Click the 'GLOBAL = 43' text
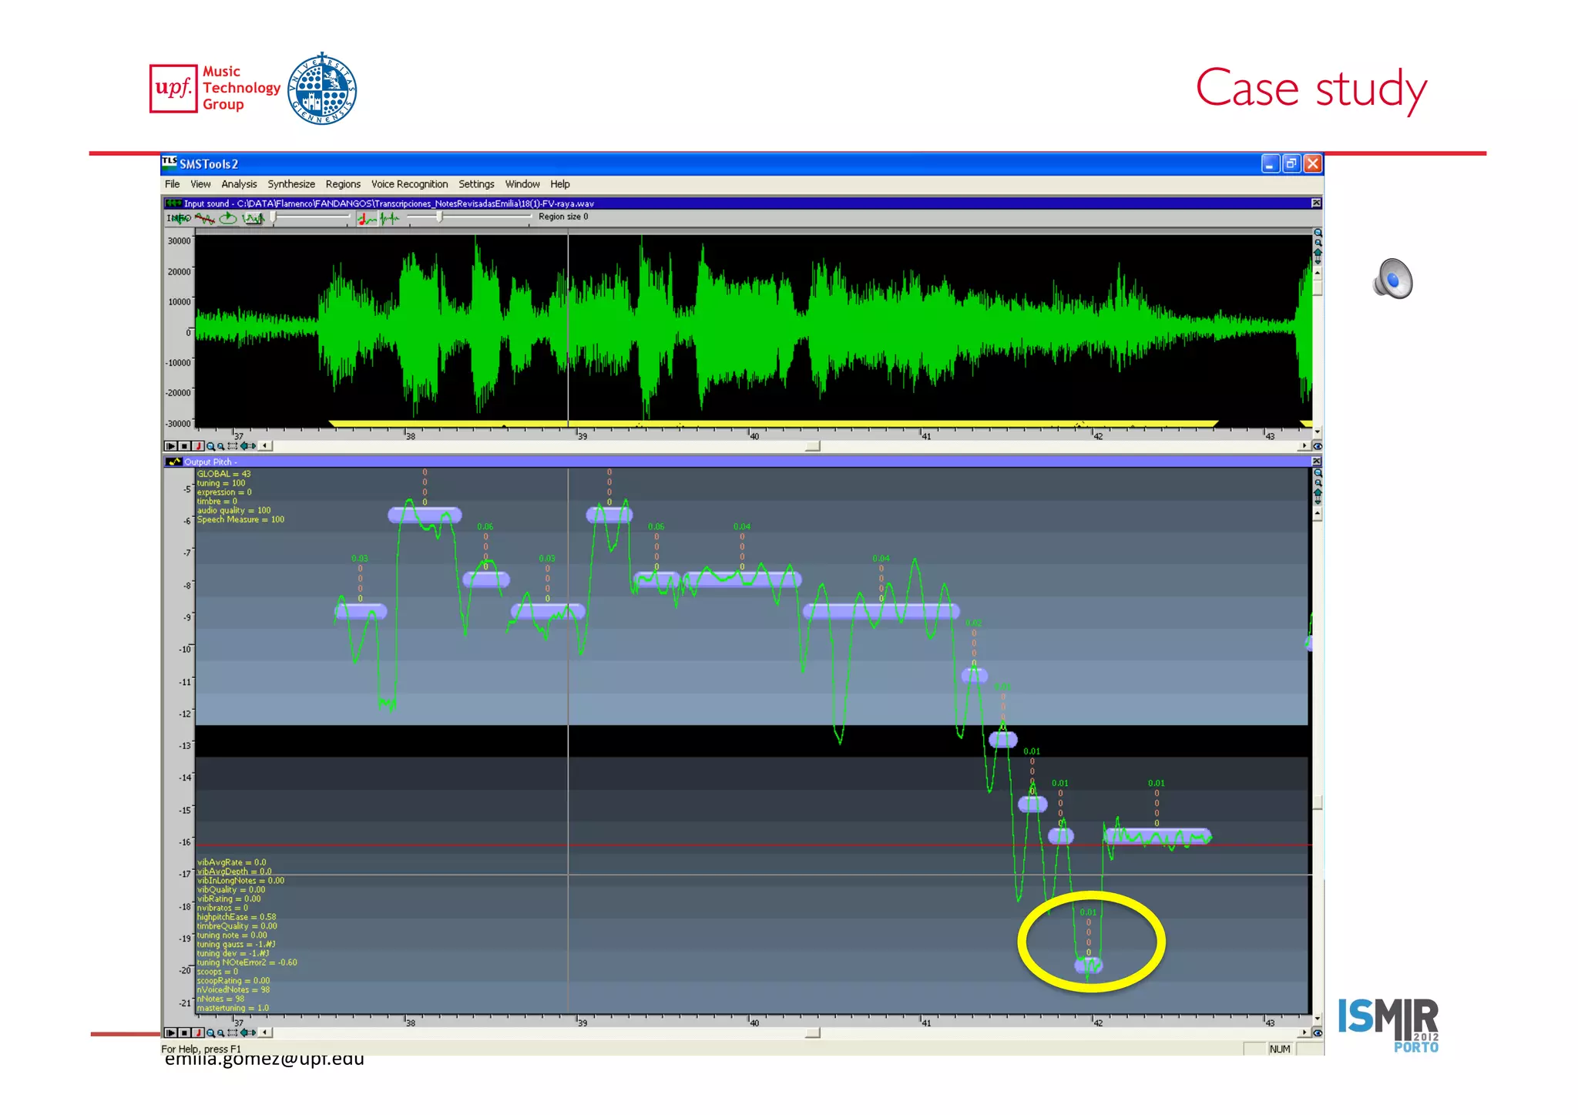This screenshot has width=1578, height=1115. 223,474
